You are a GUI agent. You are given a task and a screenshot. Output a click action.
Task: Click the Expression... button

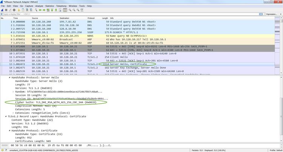[x=271, y=14]
